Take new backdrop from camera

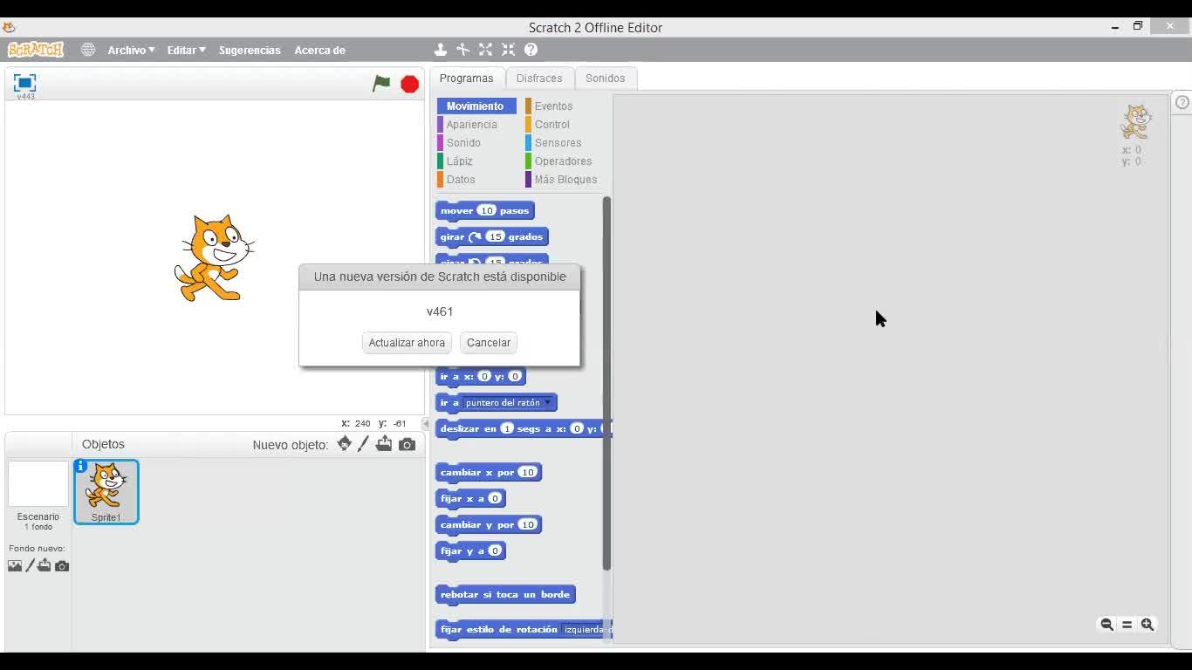(x=61, y=566)
